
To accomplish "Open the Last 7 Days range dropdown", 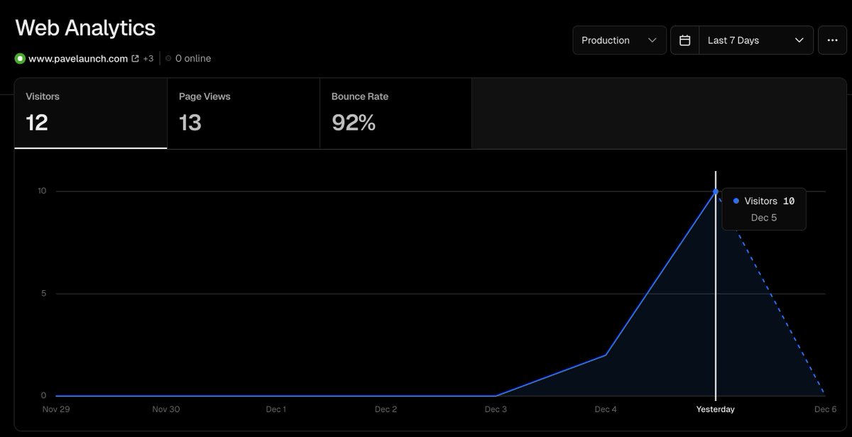I will [756, 40].
